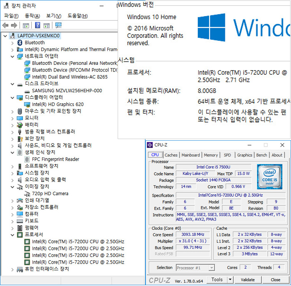Collapse the 생체 인식 장치 category
The image size is (291, 286).
12,153
